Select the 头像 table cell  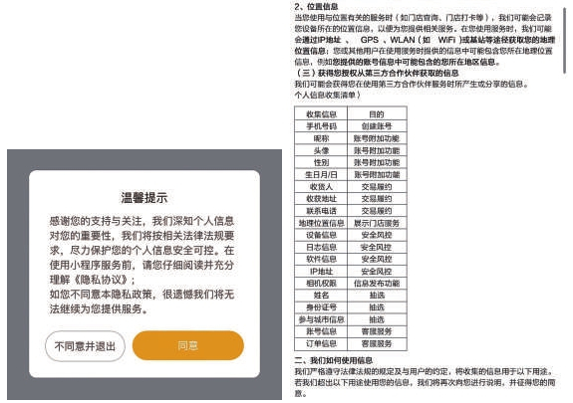[x=321, y=150]
